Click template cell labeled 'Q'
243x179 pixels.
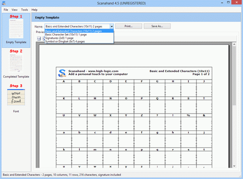point(157,105)
